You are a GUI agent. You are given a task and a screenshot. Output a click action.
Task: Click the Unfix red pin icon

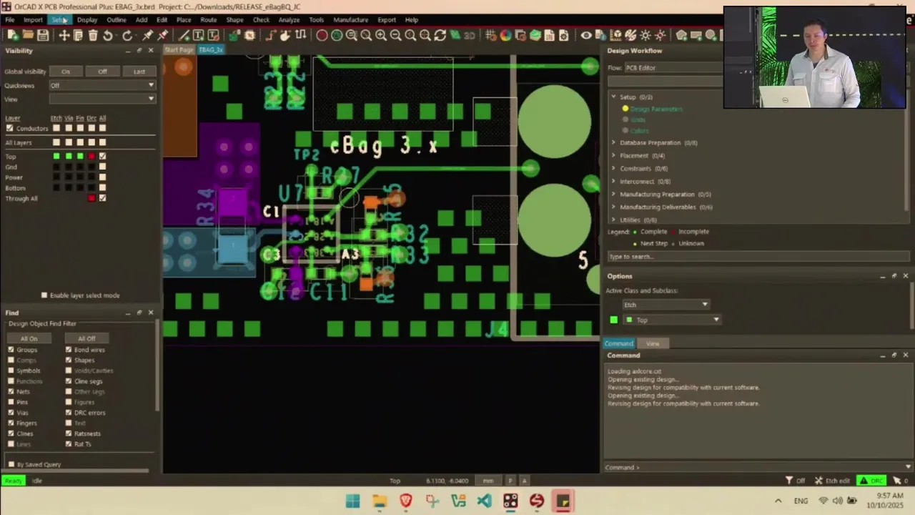(x=162, y=35)
